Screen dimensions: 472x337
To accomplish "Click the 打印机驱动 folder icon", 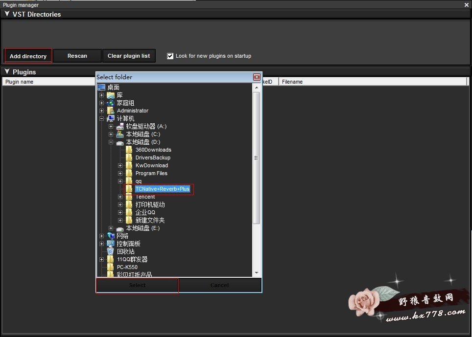I will (129, 204).
